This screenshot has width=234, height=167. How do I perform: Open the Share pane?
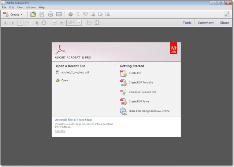tap(224, 23)
